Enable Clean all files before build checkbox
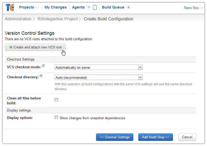This screenshot has width=207, height=146. (56, 100)
